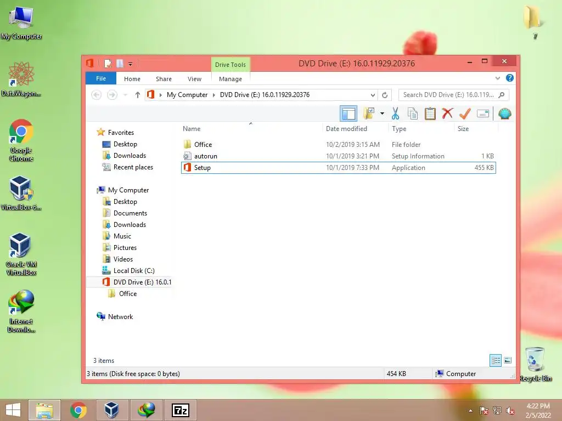Image resolution: width=562 pixels, height=421 pixels.
Task: Open Internet Download Manager taskbar icon
Action: [x=146, y=410]
